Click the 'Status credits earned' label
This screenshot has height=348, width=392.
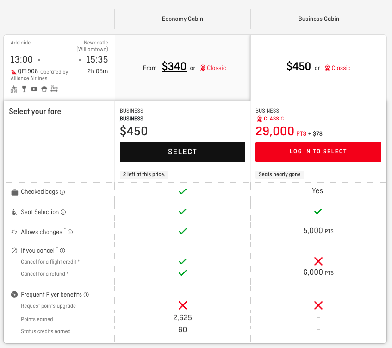coord(46,331)
